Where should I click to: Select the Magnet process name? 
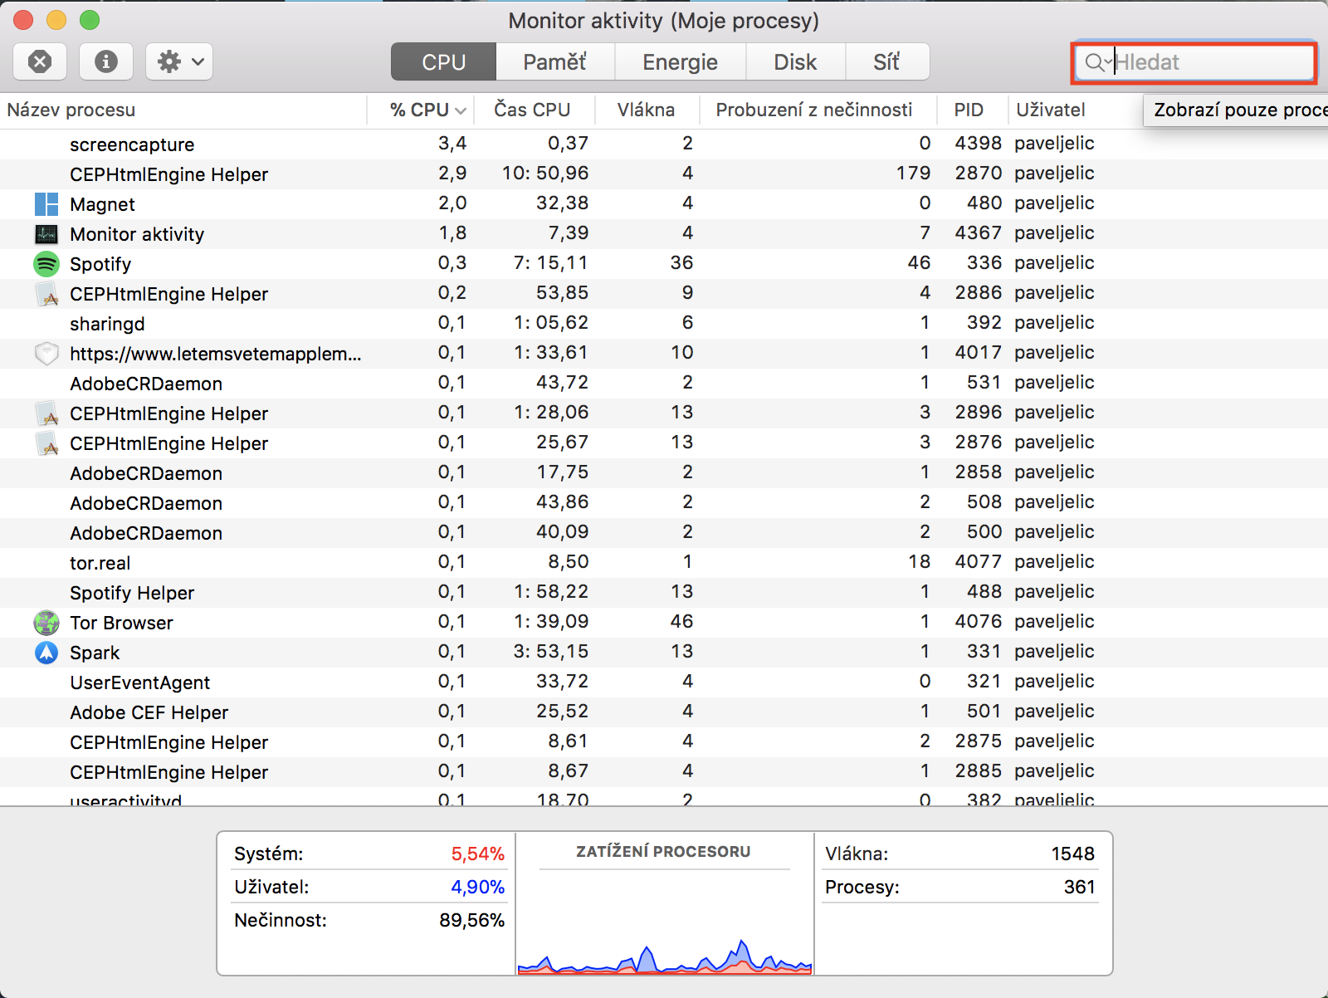(102, 204)
